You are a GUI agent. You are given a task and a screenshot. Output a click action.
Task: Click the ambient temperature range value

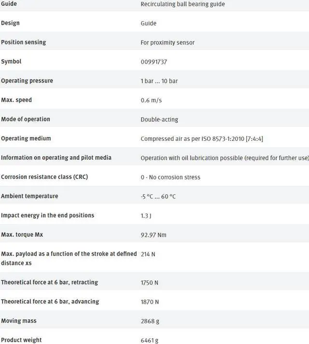(x=158, y=196)
